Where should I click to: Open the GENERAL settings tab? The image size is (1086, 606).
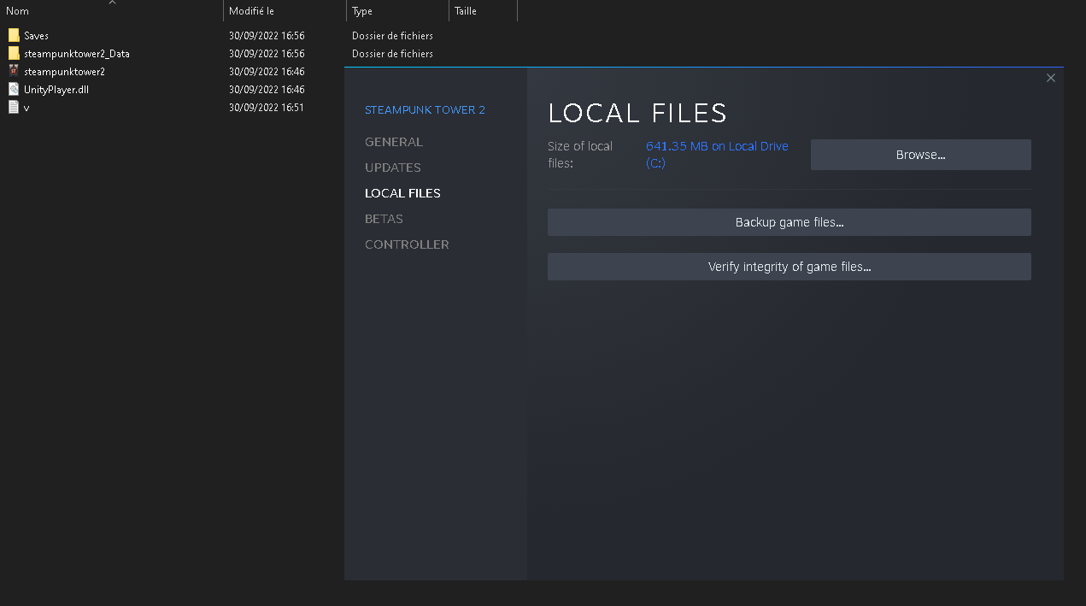tap(394, 142)
